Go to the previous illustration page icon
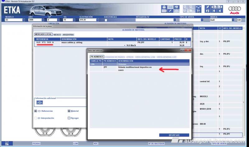 [x=214, y=7]
